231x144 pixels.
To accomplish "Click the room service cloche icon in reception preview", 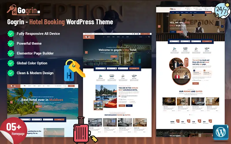I will coord(196,49).
